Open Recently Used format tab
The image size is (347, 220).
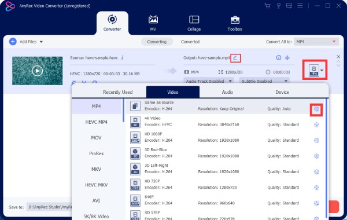pyautogui.click(x=118, y=92)
